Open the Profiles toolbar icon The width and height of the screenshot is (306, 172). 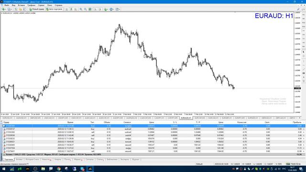tap(9, 9)
